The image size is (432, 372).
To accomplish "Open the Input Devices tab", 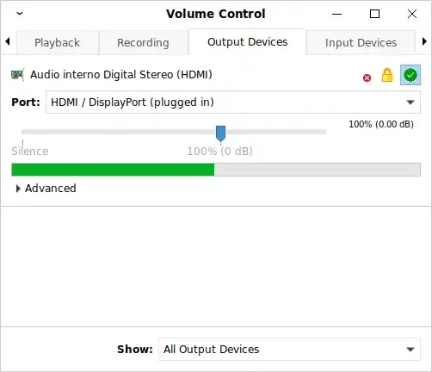I will [361, 43].
